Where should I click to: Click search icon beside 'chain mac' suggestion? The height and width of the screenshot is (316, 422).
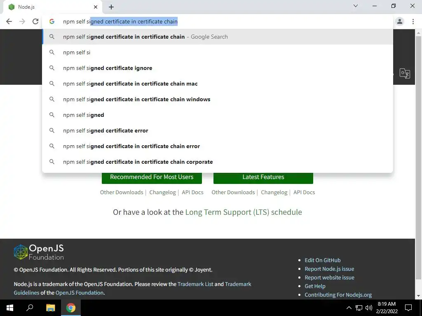[52, 84]
